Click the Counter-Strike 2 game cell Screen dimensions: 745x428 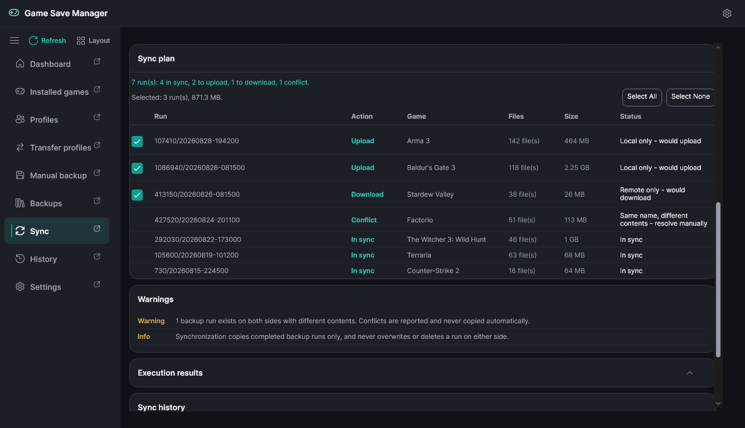[433, 271]
